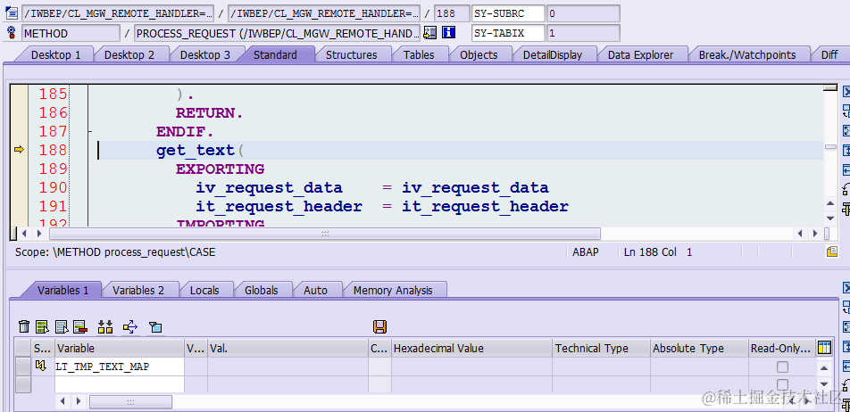Screen dimensions: 850x412
Task: Select the row header for LT_TMP_TEXT_MAP
Action: 23,367
